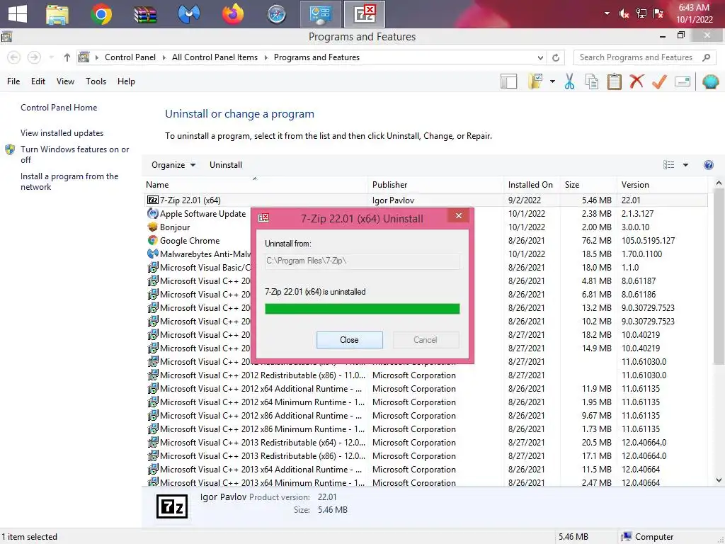This screenshot has height=544, width=725.
Task: Click the Cut scissors toolbar icon
Action: click(569, 81)
